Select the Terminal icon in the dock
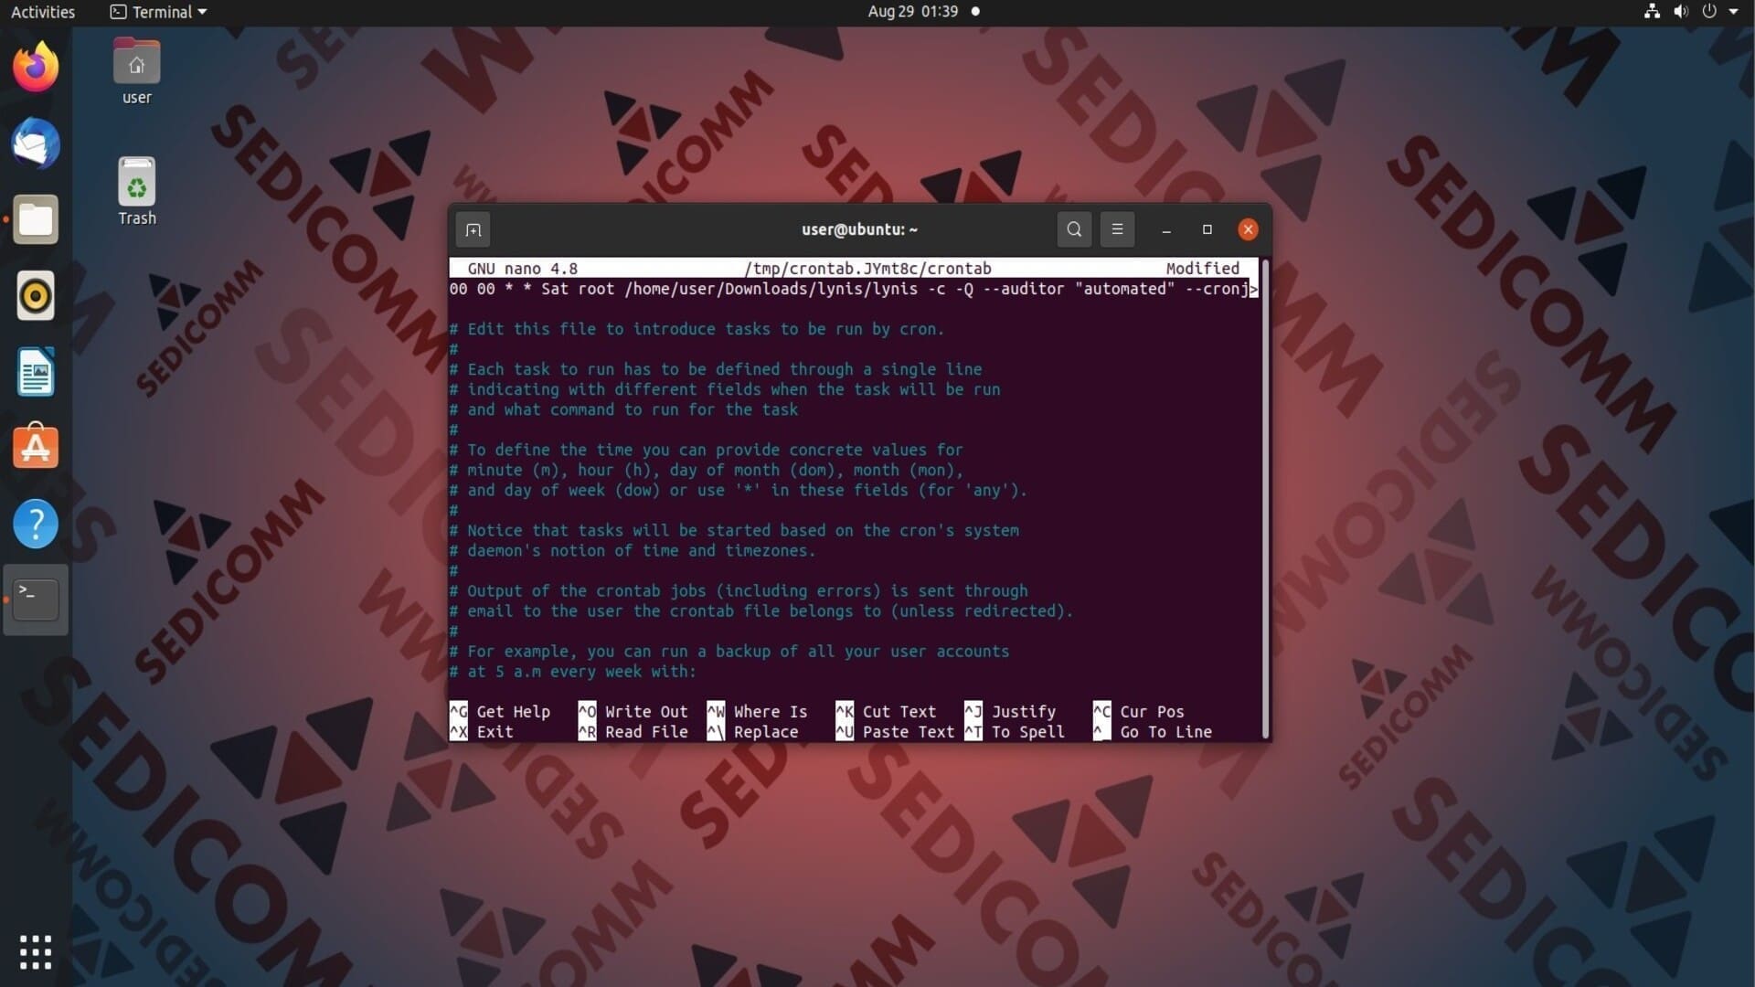This screenshot has width=1755, height=987. 36,600
